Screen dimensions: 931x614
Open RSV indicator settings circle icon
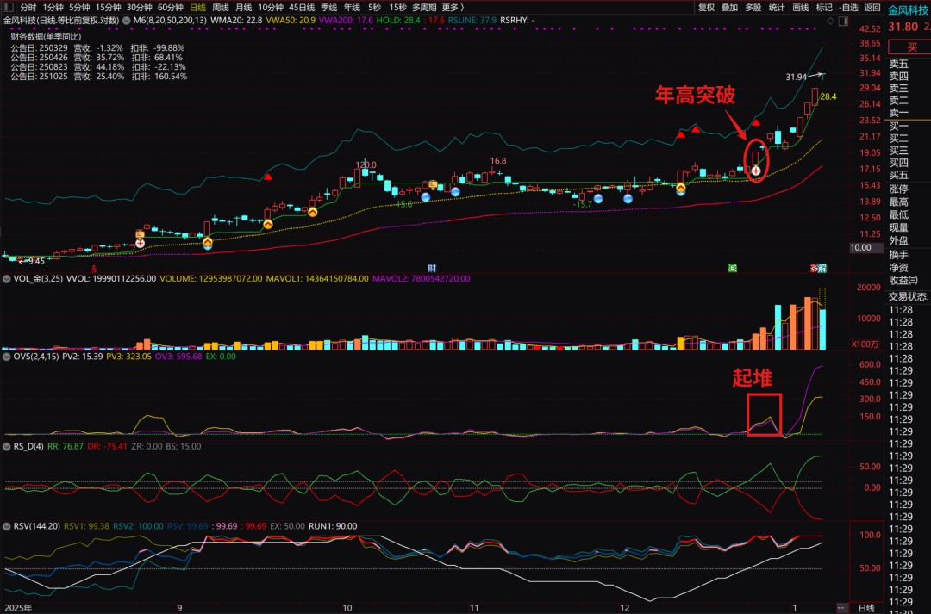(x=7, y=526)
